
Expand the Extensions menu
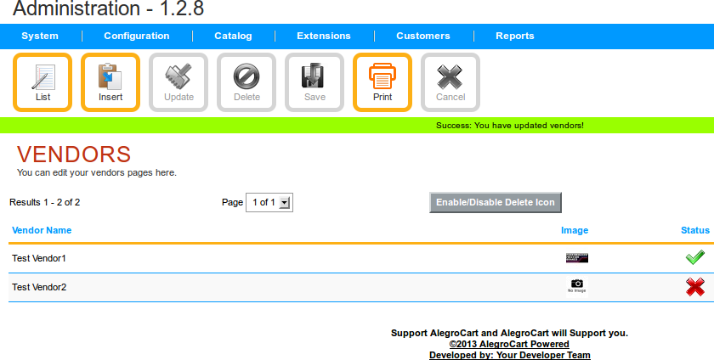(x=324, y=36)
